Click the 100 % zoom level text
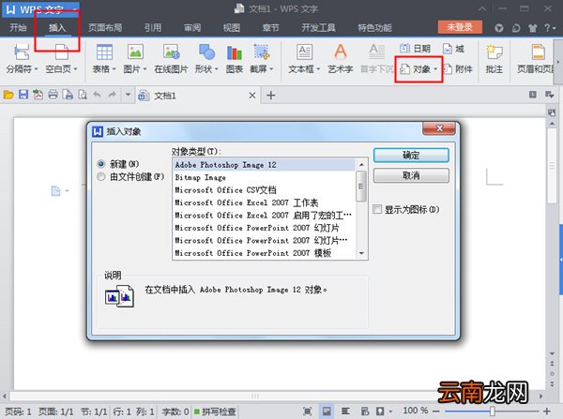The width and height of the screenshot is (563, 419). tap(416, 411)
